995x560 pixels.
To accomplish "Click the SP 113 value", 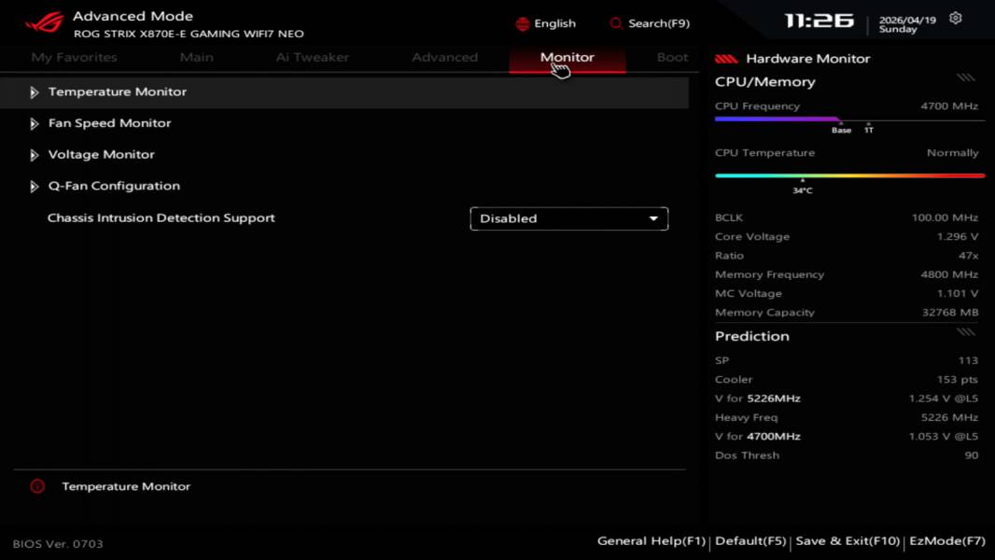I will 968,360.
